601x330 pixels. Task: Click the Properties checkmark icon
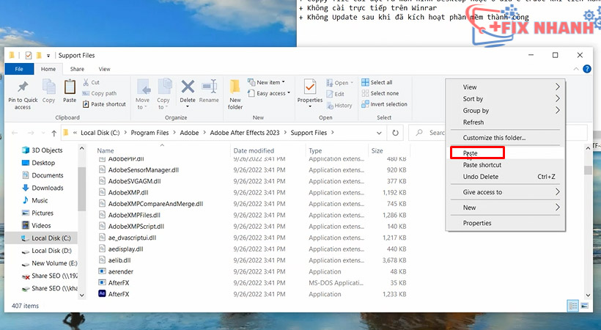tap(310, 87)
